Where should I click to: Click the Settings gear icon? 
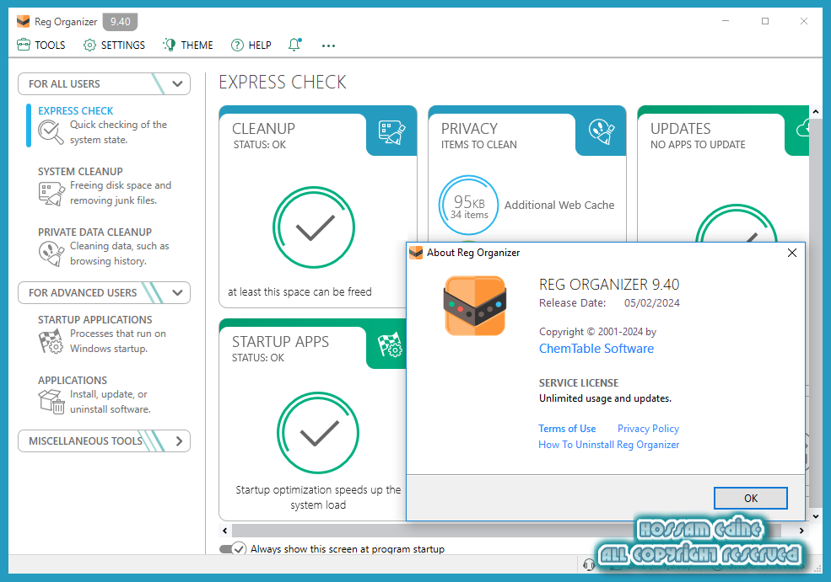[89, 45]
